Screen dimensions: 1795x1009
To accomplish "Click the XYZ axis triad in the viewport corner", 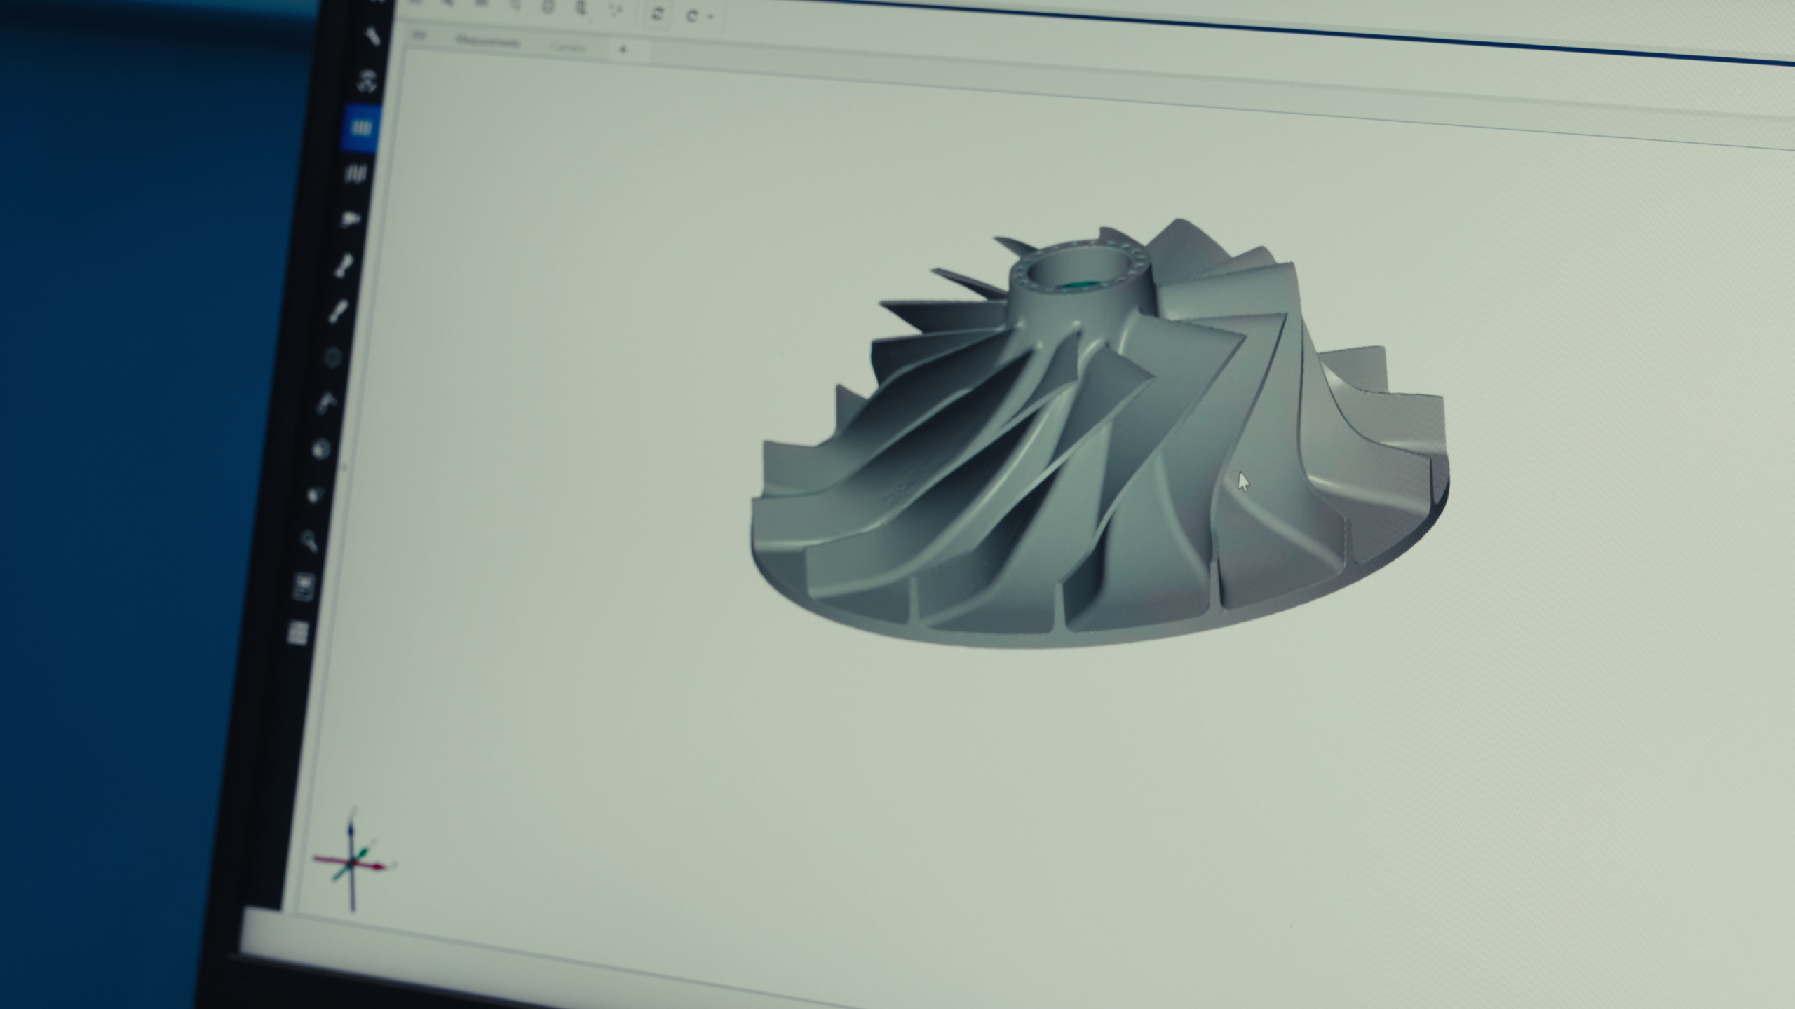I will (x=353, y=863).
